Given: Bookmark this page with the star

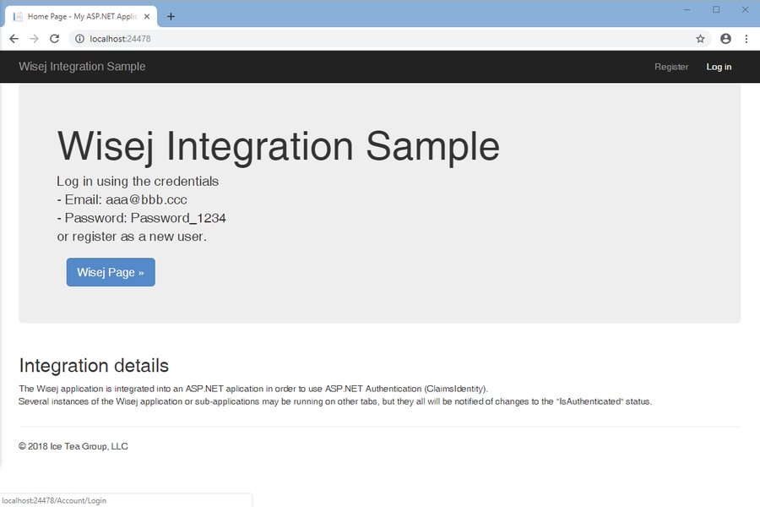Looking at the screenshot, I should pyautogui.click(x=700, y=39).
